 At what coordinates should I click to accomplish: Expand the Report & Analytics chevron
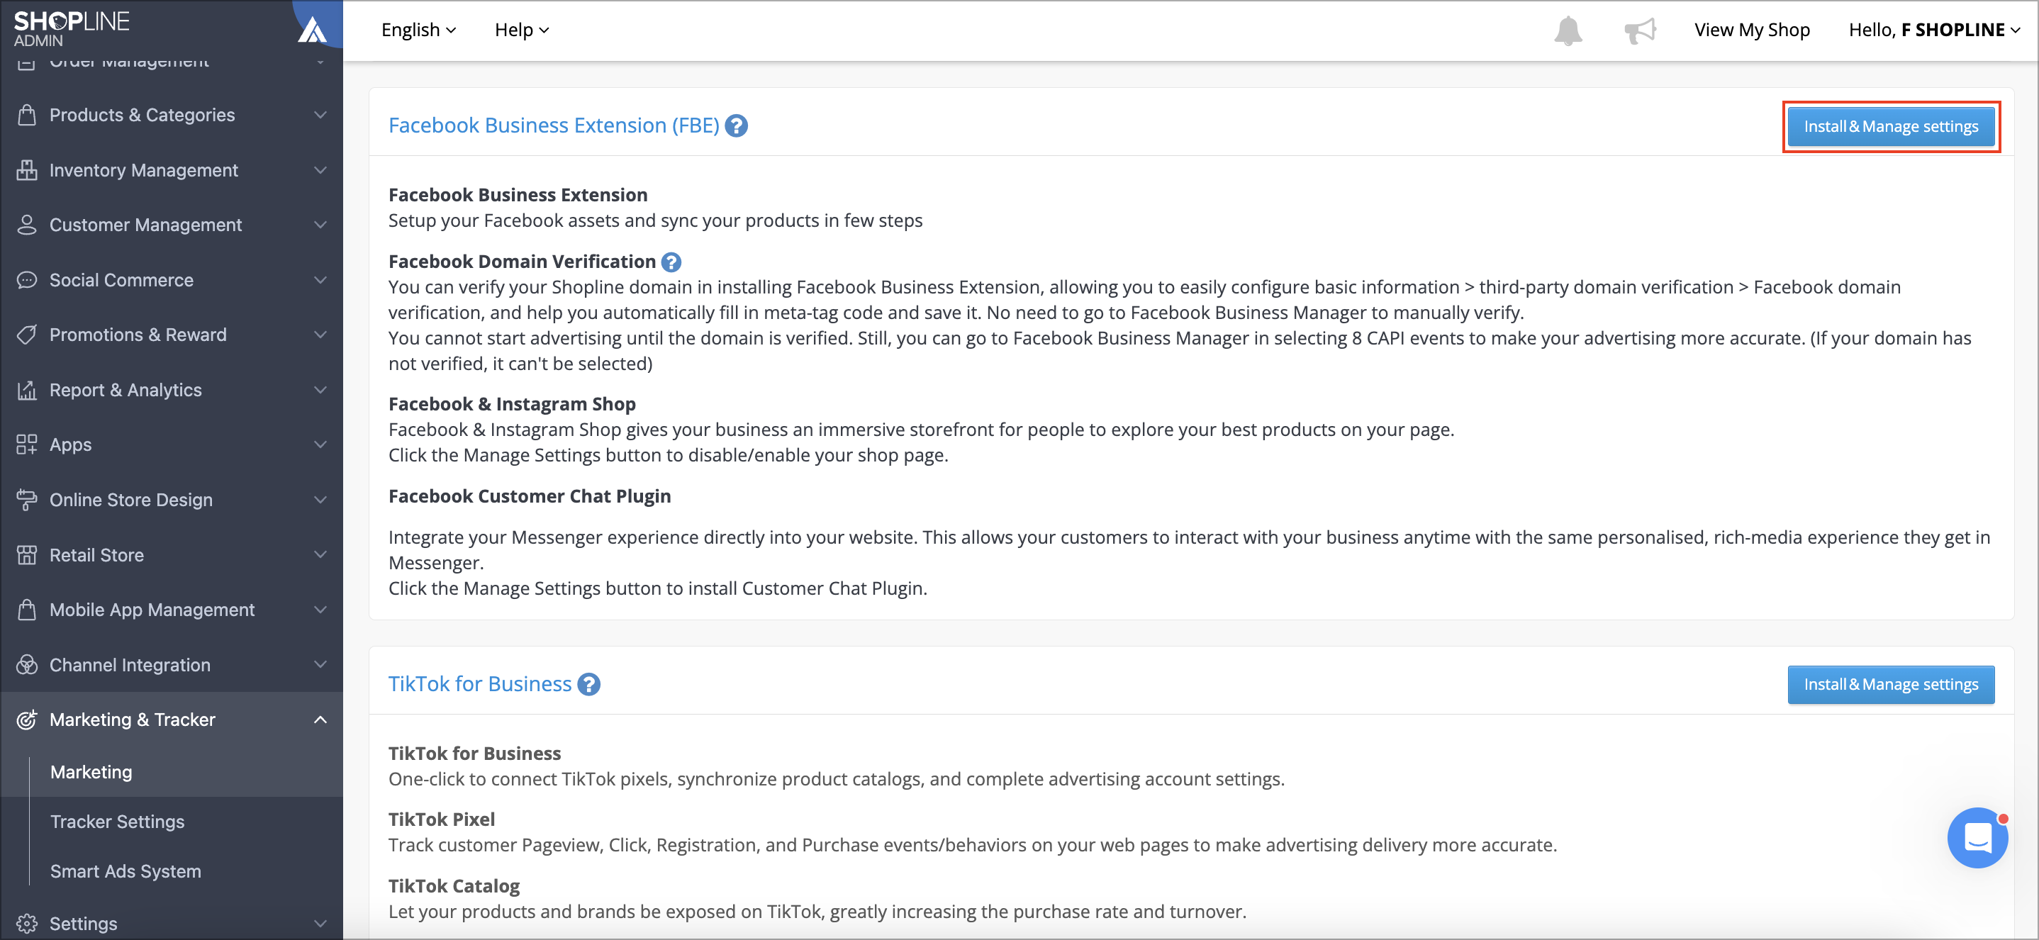click(320, 390)
